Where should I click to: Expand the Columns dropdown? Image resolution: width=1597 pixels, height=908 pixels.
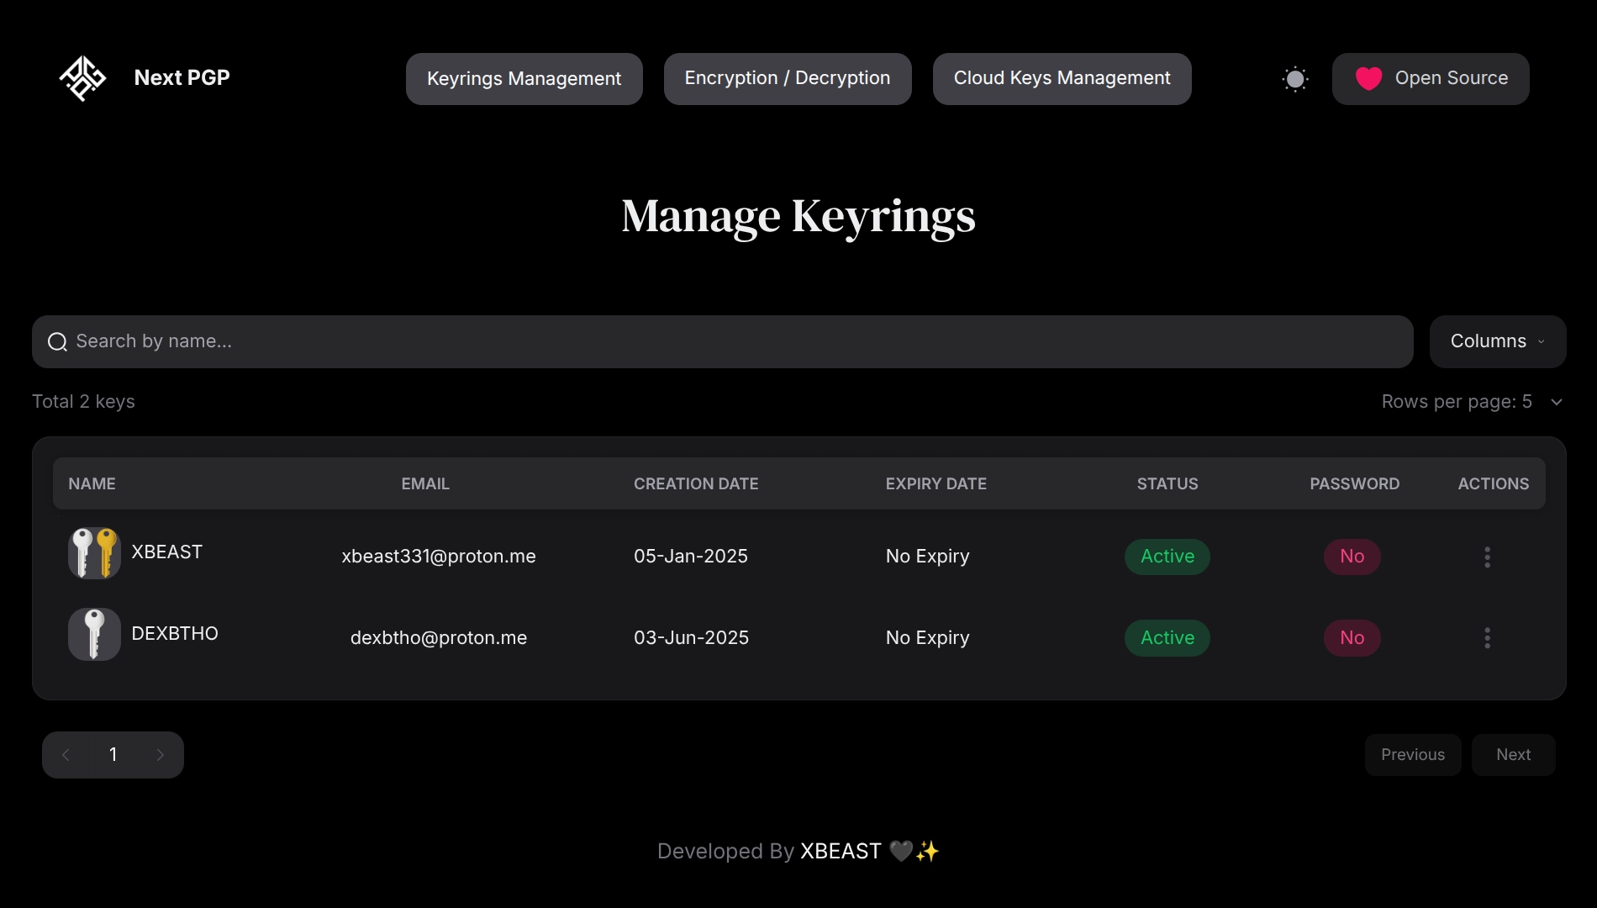pos(1497,341)
